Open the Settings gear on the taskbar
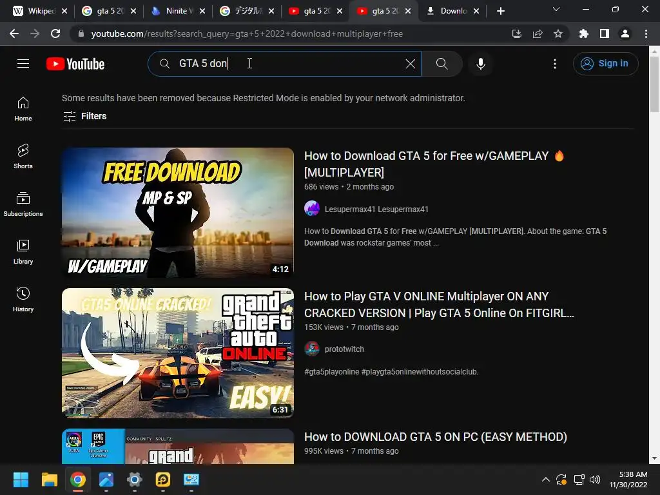The image size is (660, 495). [134, 480]
